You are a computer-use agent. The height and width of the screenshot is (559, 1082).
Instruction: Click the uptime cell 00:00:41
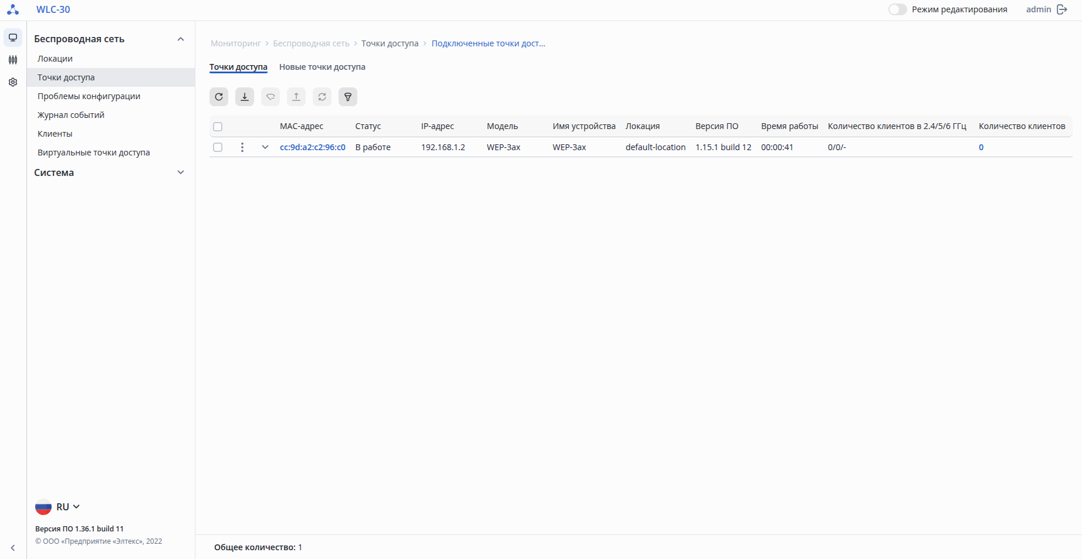pyautogui.click(x=777, y=147)
